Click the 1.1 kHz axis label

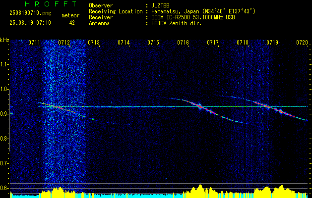pos(4,64)
